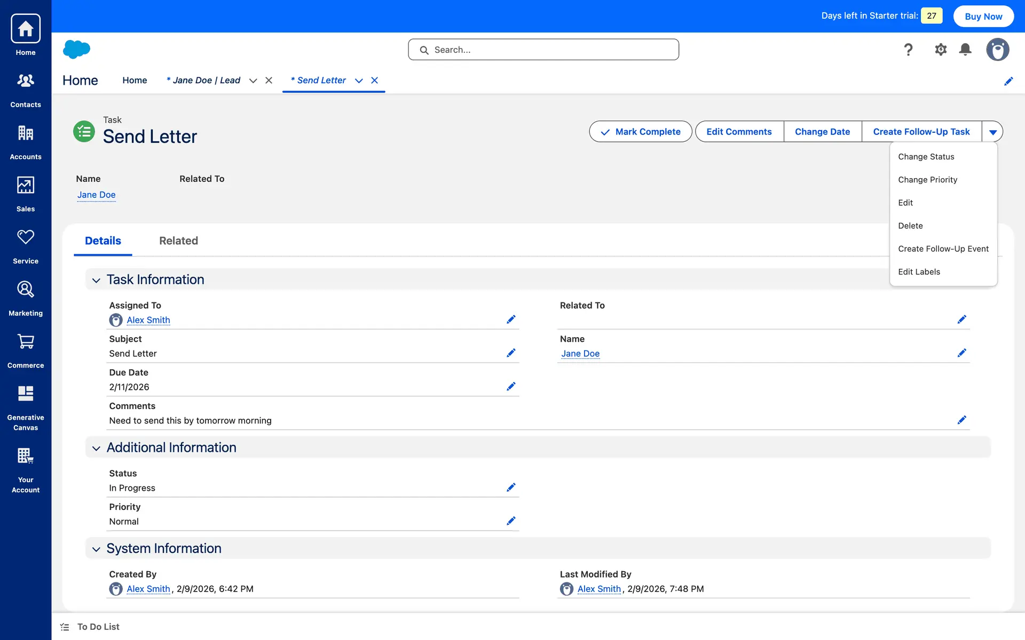Collapse the System Information section
The width and height of the screenshot is (1025, 640).
(x=96, y=549)
